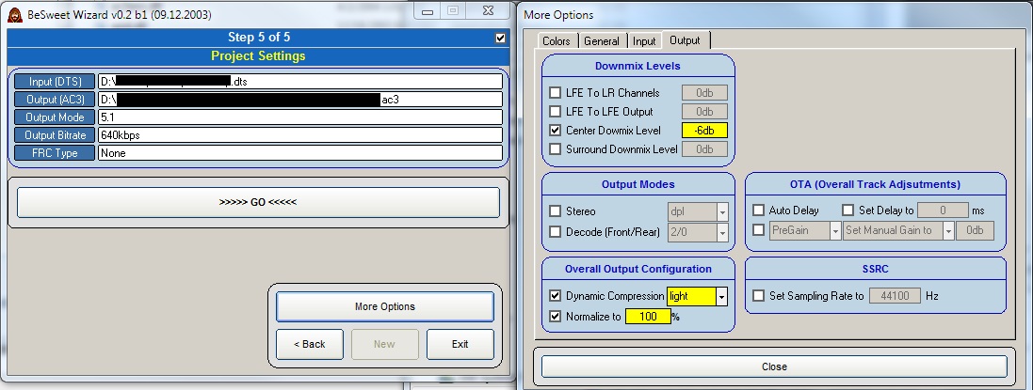Click the Downmix Levels heading
Viewport: 1033px width, 390px height.
point(638,66)
